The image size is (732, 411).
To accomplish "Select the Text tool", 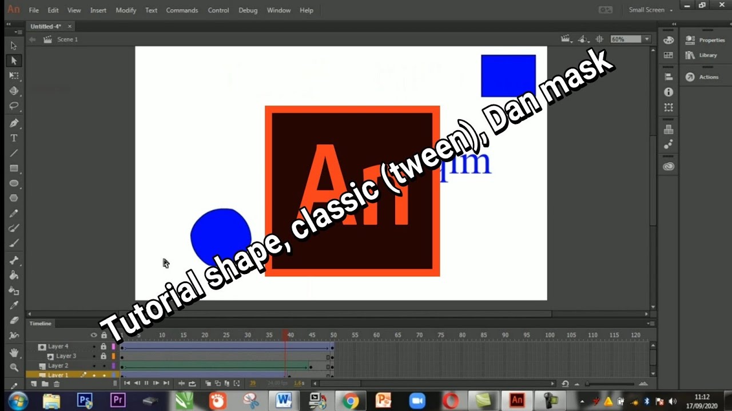I will click(x=14, y=138).
